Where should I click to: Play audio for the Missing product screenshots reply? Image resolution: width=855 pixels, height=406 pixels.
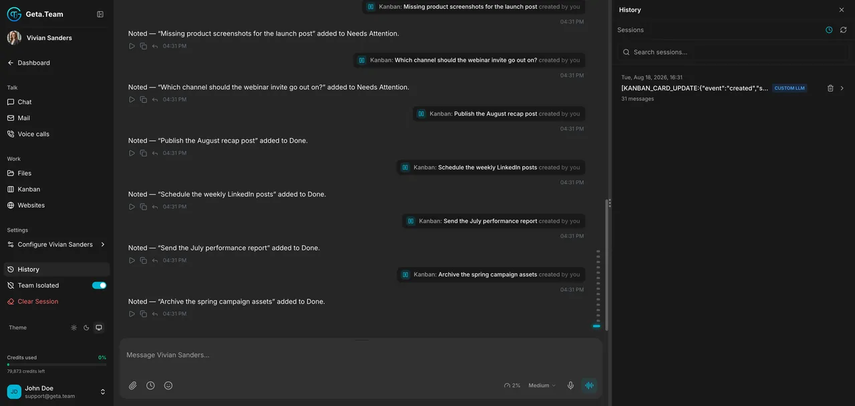pyautogui.click(x=132, y=46)
